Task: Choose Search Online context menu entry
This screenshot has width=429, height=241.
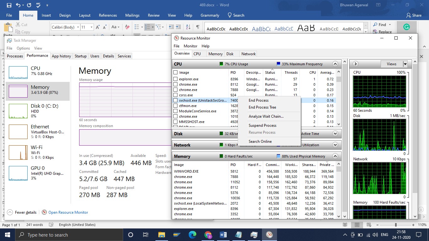Action: [269, 142]
